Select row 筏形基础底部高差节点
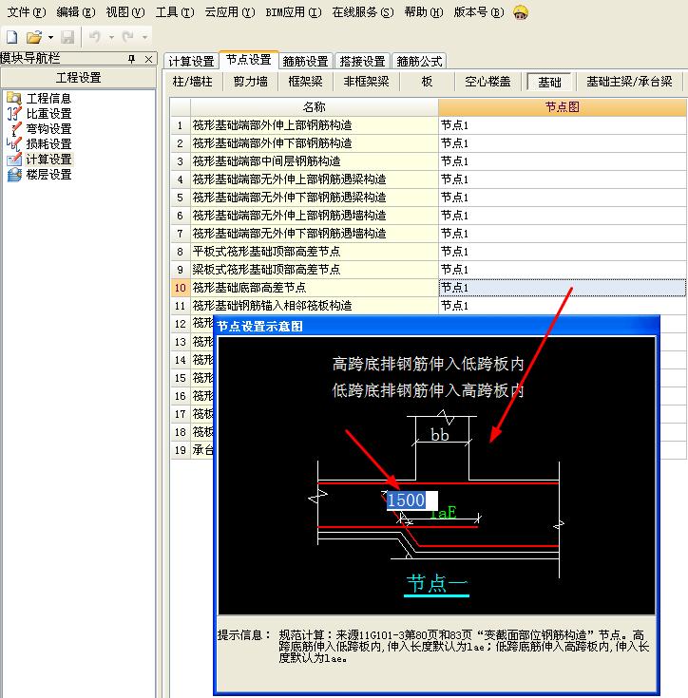Image resolution: width=688 pixels, height=698 pixels. 315,288
